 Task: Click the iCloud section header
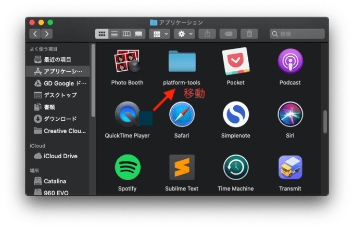coord(37,146)
